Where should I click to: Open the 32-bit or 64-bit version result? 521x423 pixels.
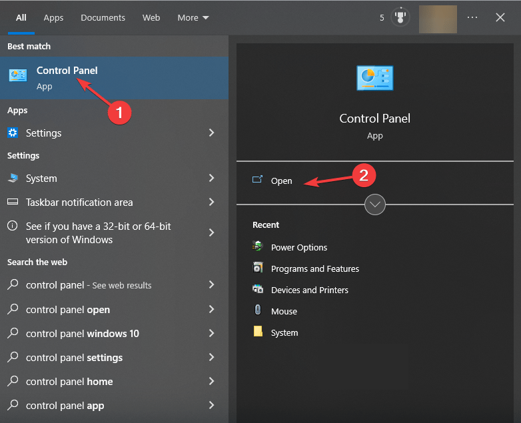coord(114,232)
